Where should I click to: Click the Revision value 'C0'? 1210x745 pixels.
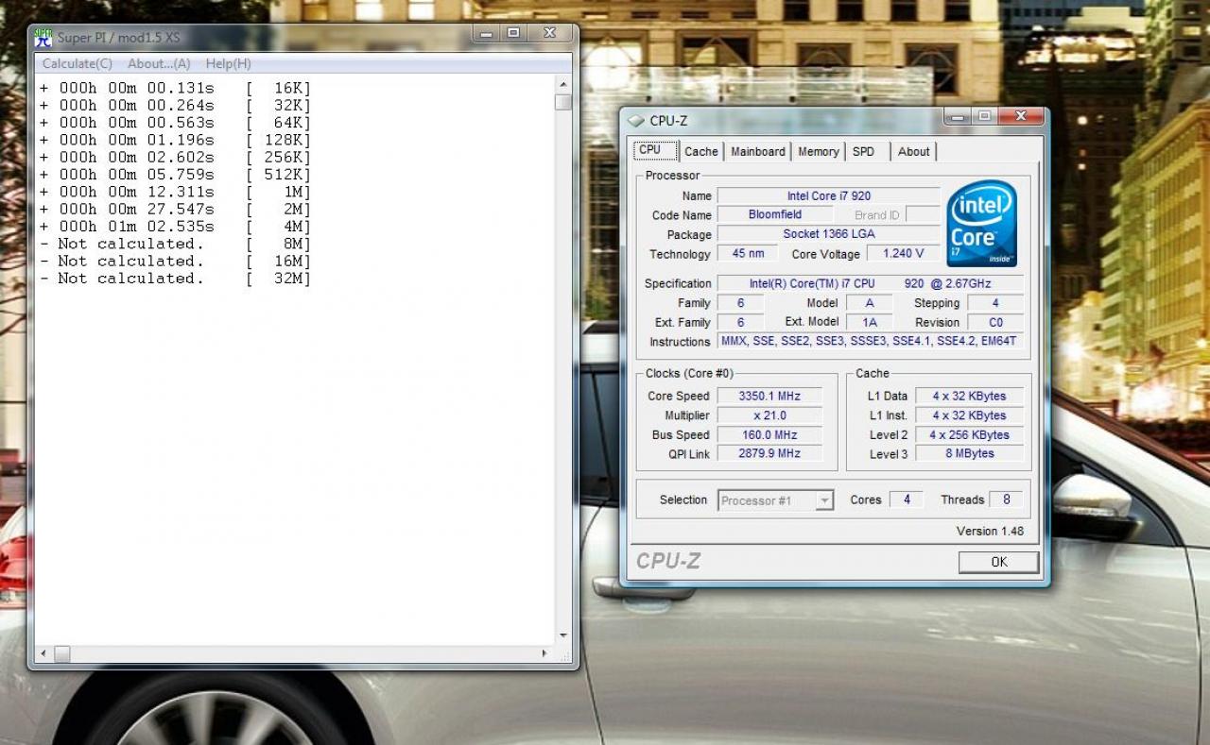994,322
